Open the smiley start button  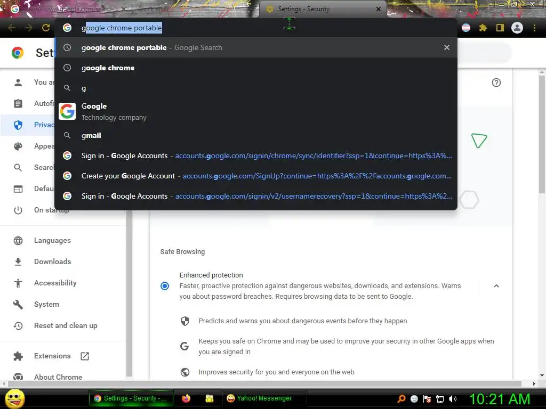pyautogui.click(x=15, y=398)
